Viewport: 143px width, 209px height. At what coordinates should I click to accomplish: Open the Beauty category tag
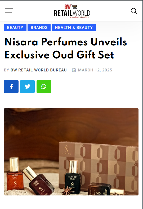click(x=15, y=28)
